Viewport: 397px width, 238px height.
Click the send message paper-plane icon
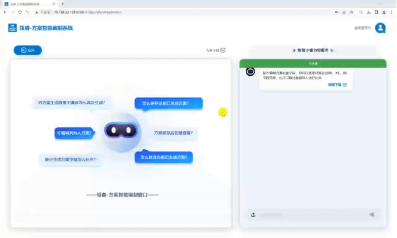click(x=372, y=214)
